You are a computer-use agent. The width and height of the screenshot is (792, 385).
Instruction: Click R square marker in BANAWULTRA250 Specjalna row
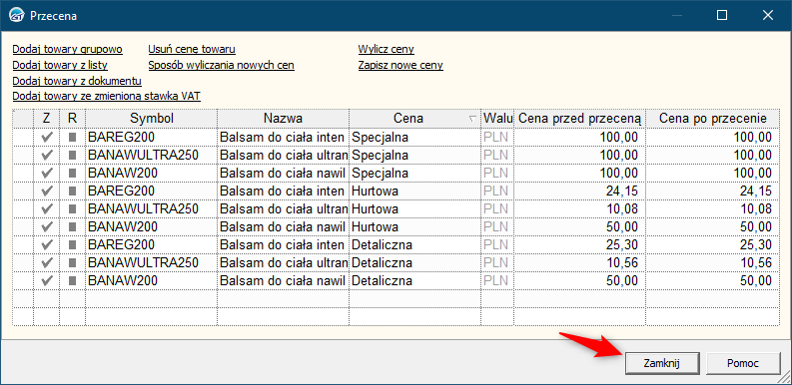pyautogui.click(x=72, y=155)
